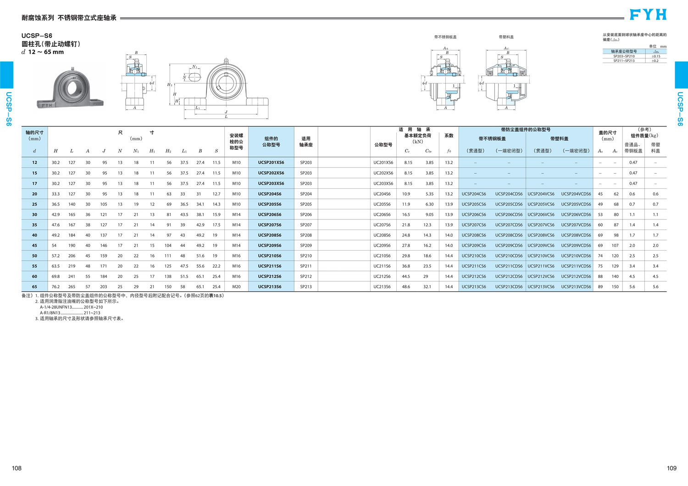Click the UCSP204CS6 cell
688x486 pixels.
click(474, 194)
